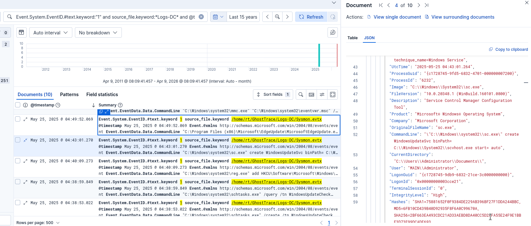Tick the select all rows checkbox

point(18,105)
